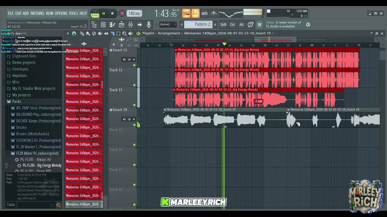Viewport: 387px width, 217px height.
Task: Open the HELP menu
Action: (83, 14)
